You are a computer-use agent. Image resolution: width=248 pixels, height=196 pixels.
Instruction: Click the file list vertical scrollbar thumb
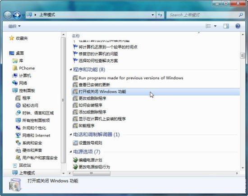click(242, 55)
